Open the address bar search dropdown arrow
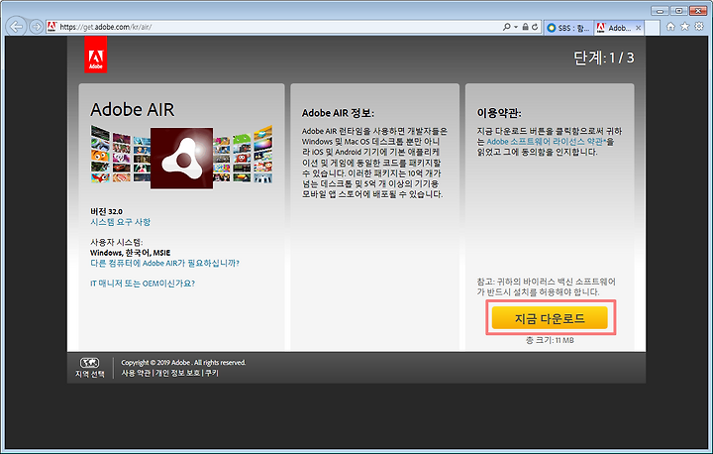The width and height of the screenshot is (713, 454). pos(516,27)
